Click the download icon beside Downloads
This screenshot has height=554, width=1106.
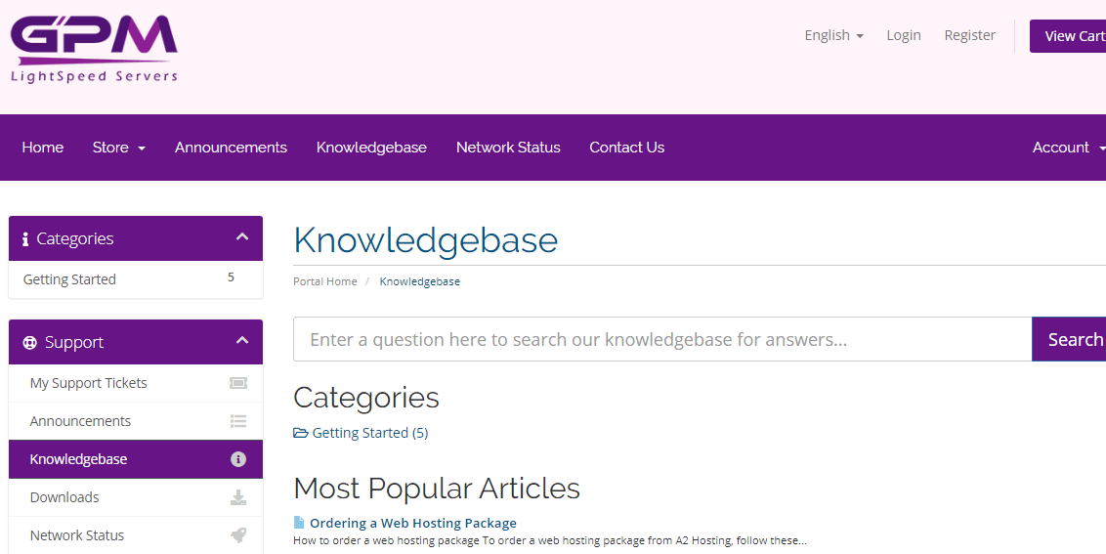[238, 497]
